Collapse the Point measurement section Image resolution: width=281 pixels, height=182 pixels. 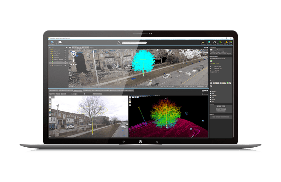tap(210, 81)
